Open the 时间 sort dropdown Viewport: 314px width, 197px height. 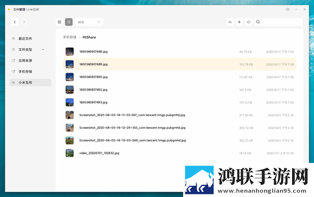coord(89,22)
